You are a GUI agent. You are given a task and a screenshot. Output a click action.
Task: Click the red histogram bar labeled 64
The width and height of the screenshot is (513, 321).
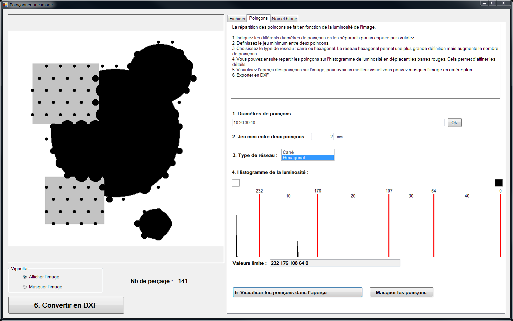point(434,226)
